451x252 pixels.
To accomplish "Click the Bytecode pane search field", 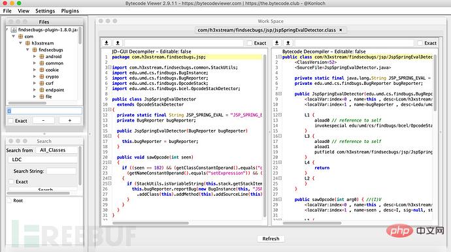I will tap(354, 43).
